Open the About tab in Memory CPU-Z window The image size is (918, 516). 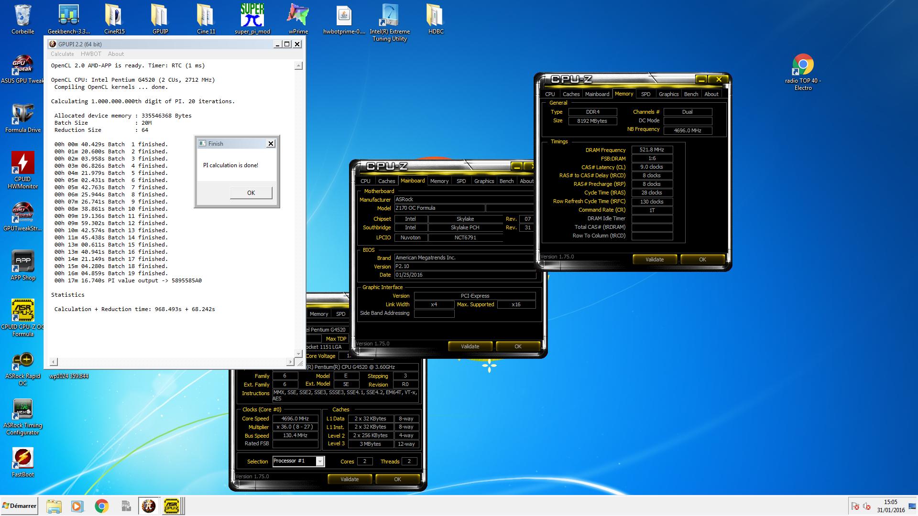pos(711,94)
